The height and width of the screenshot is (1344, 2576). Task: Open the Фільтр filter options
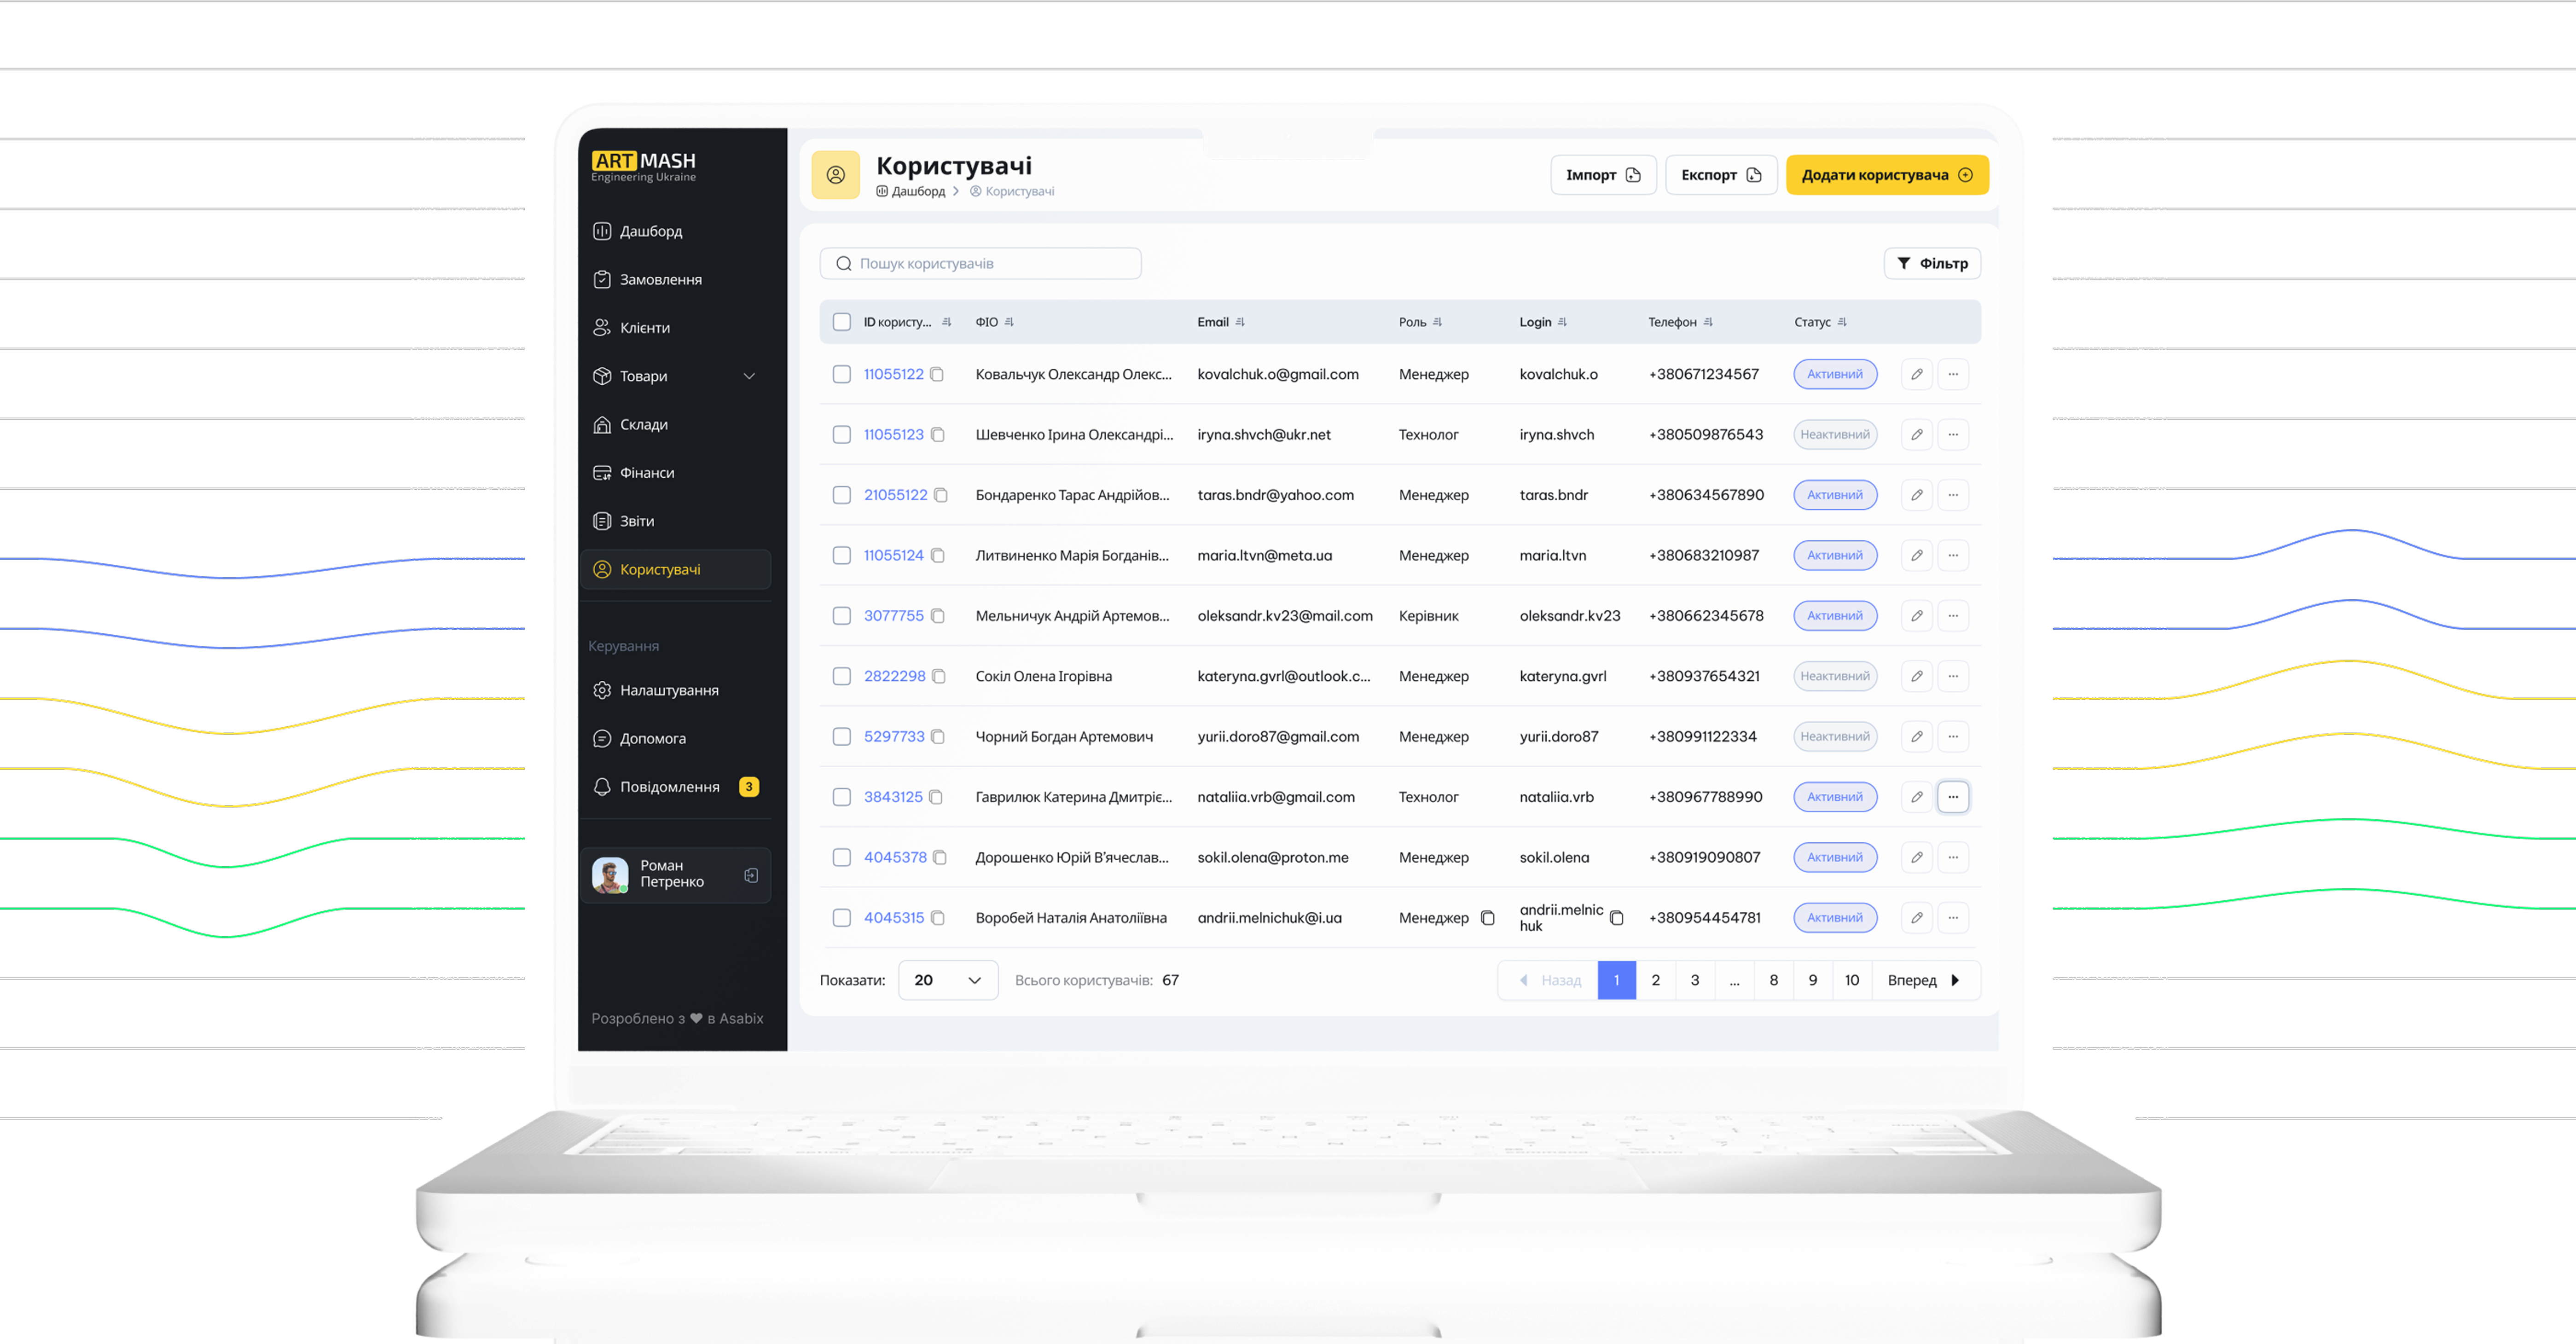pyautogui.click(x=1932, y=263)
